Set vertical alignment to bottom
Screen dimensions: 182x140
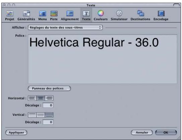tap(49, 115)
